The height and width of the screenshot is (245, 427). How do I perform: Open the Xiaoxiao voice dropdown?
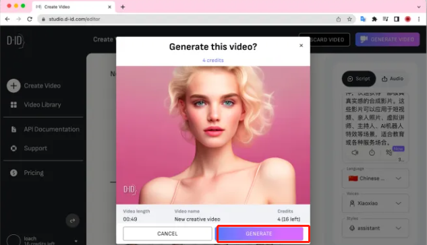coord(375,203)
